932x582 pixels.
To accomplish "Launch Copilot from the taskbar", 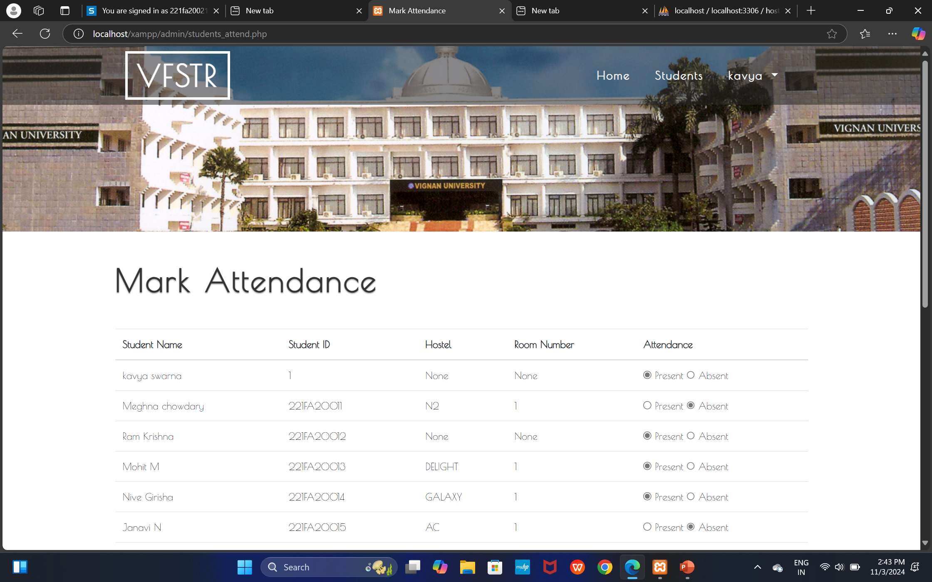I will (x=440, y=567).
